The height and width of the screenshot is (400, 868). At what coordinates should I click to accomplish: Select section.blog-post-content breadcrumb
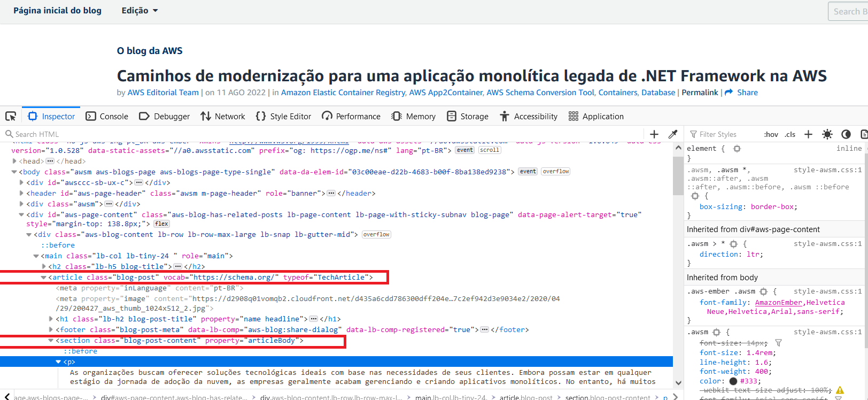click(608, 397)
